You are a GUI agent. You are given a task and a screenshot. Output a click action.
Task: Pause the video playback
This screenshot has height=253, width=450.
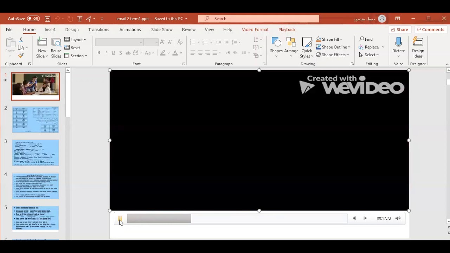tap(120, 219)
